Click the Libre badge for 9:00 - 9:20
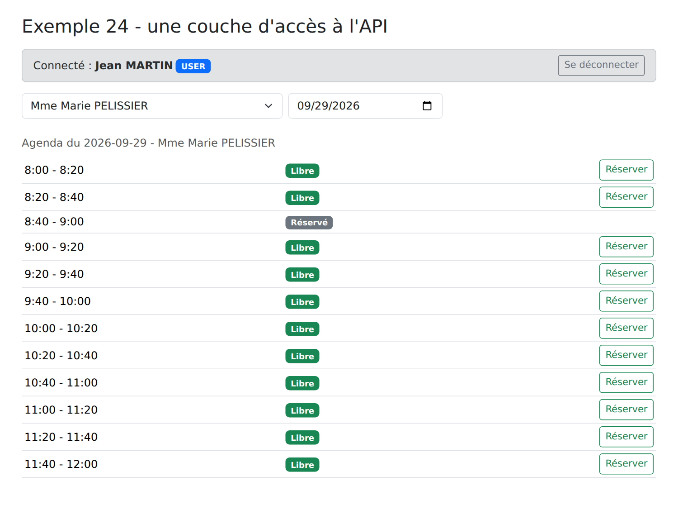This screenshot has width=678, height=505. click(302, 248)
